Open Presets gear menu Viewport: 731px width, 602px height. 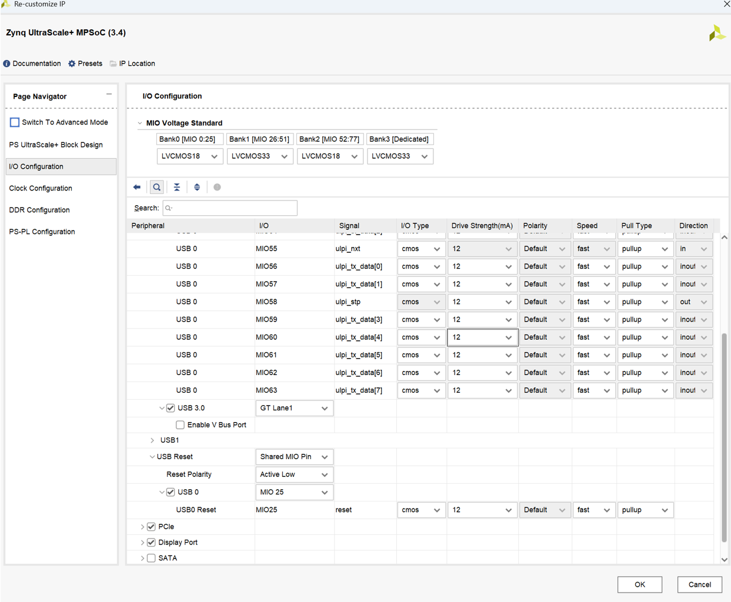coord(72,63)
